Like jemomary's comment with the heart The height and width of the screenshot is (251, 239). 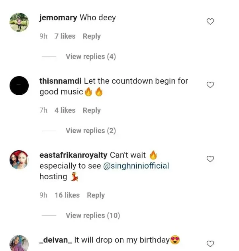click(210, 22)
